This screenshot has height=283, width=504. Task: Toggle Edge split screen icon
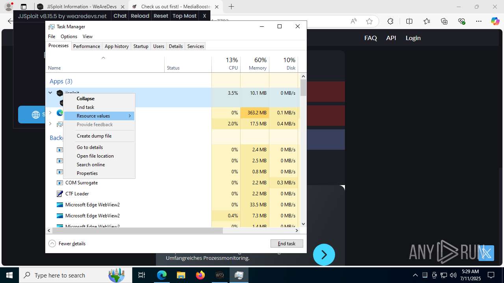pos(409,21)
